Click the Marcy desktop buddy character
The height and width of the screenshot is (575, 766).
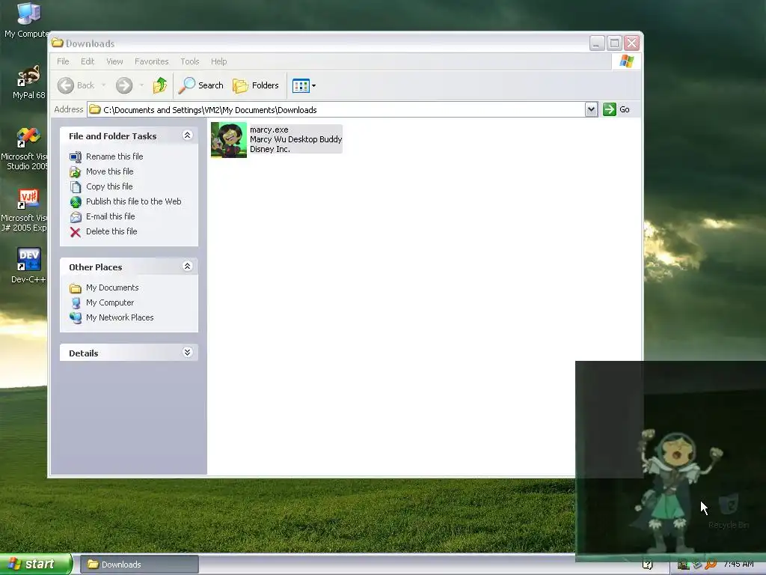[x=676, y=491]
